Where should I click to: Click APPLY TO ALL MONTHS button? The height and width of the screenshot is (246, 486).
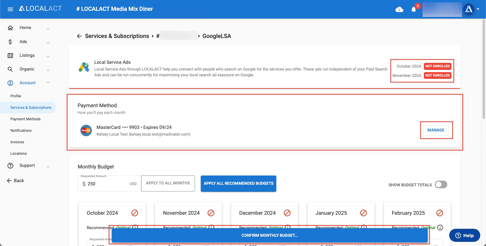[168, 183]
